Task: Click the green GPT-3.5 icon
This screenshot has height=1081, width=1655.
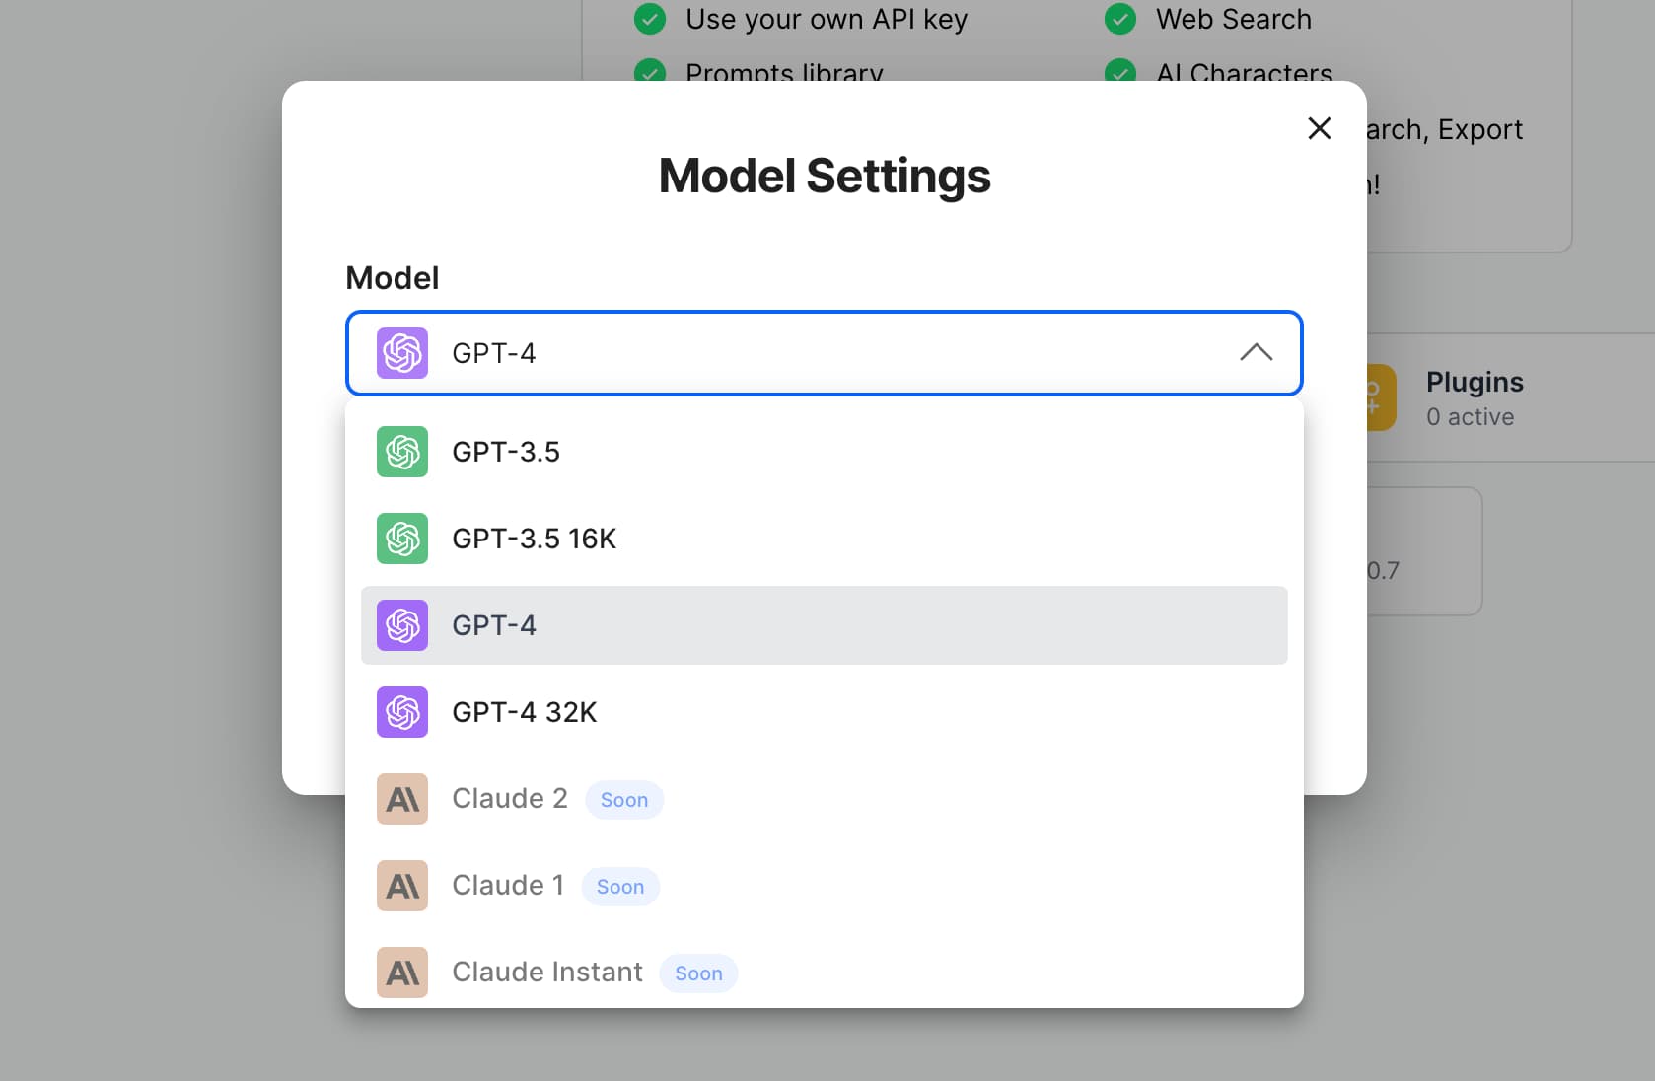Action: (402, 452)
